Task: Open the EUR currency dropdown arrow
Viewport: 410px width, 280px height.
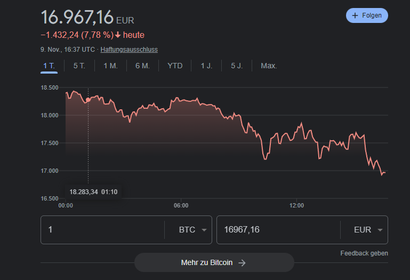Action: [380, 230]
